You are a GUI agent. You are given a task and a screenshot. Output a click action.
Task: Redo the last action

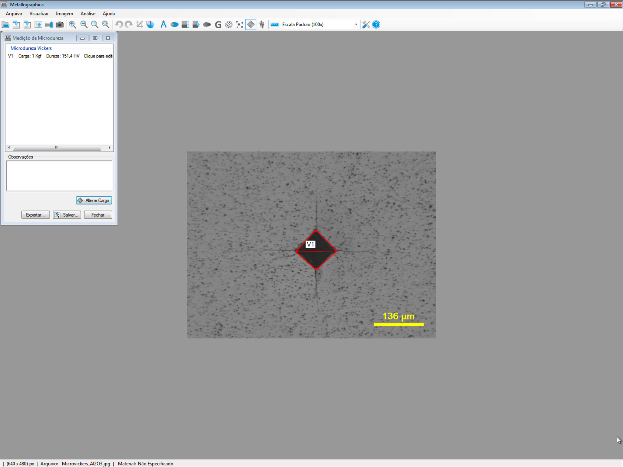pyautogui.click(x=129, y=24)
